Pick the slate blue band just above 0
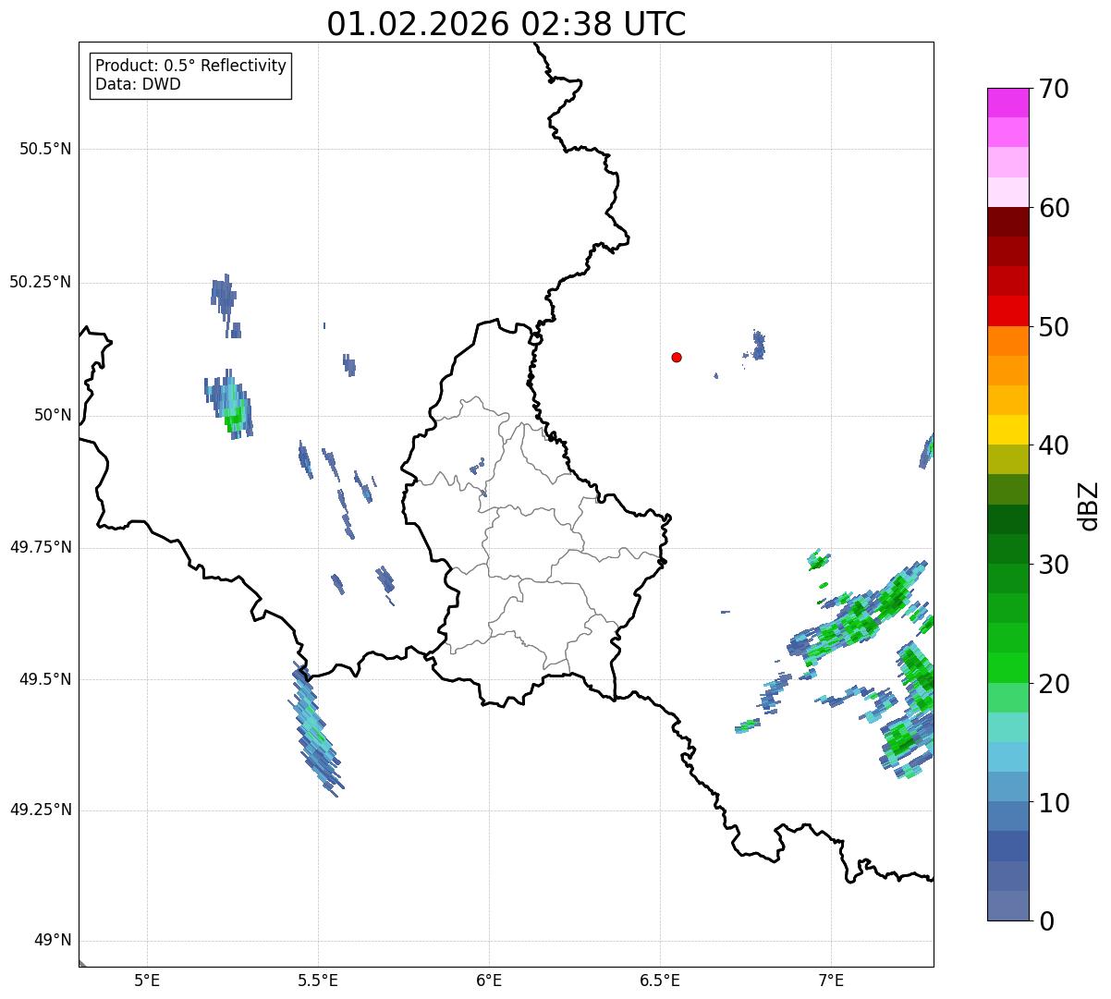The width and height of the screenshot is (1111, 999). pos(1007,906)
